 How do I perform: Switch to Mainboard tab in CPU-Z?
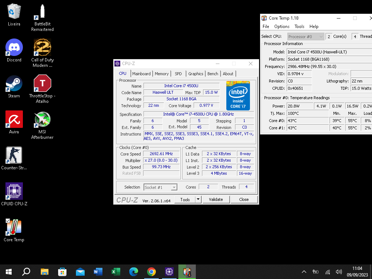point(141,74)
